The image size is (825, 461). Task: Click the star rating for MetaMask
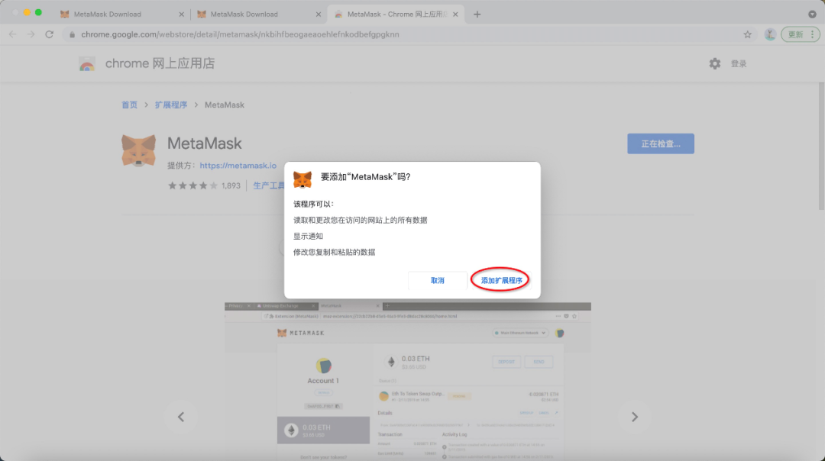pyautogui.click(x=192, y=185)
